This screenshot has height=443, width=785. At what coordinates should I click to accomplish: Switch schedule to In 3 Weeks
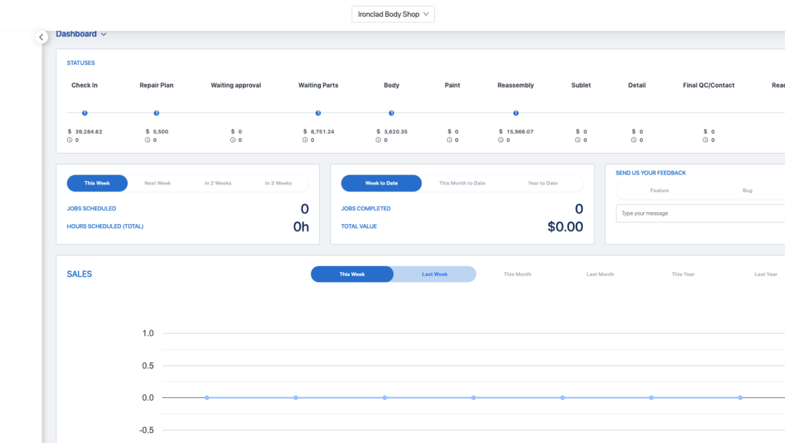point(278,183)
